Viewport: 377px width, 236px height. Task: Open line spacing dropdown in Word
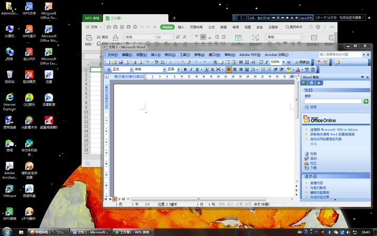click(x=257, y=70)
